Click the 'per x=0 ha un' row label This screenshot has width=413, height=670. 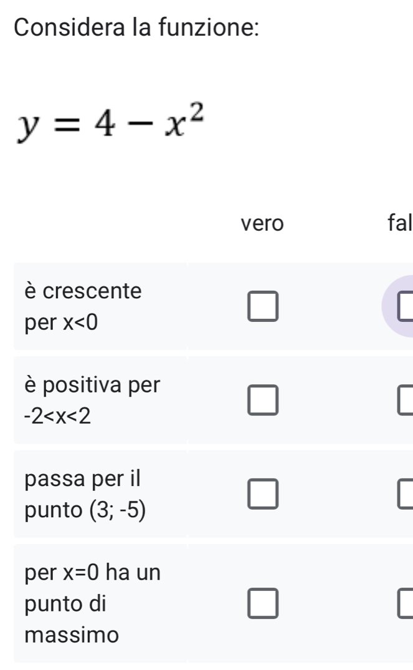pyautogui.click(x=93, y=572)
